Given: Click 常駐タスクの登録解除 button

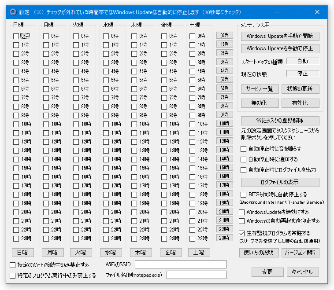Looking at the screenshot, I should click(x=280, y=121).
